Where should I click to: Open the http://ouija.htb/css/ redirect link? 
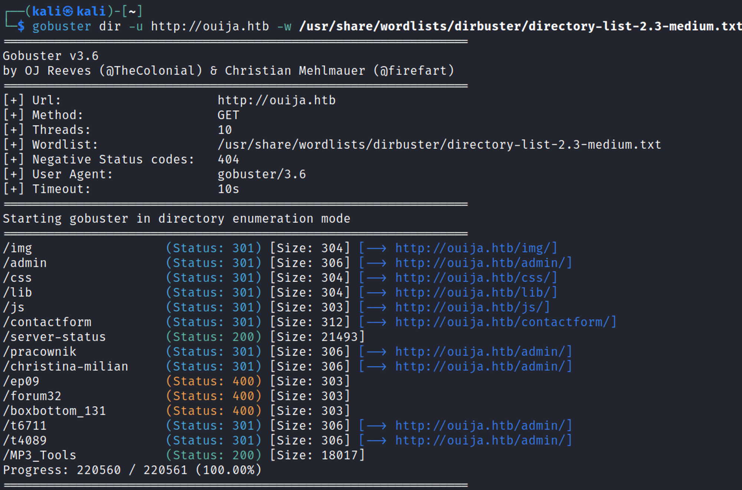(476, 277)
